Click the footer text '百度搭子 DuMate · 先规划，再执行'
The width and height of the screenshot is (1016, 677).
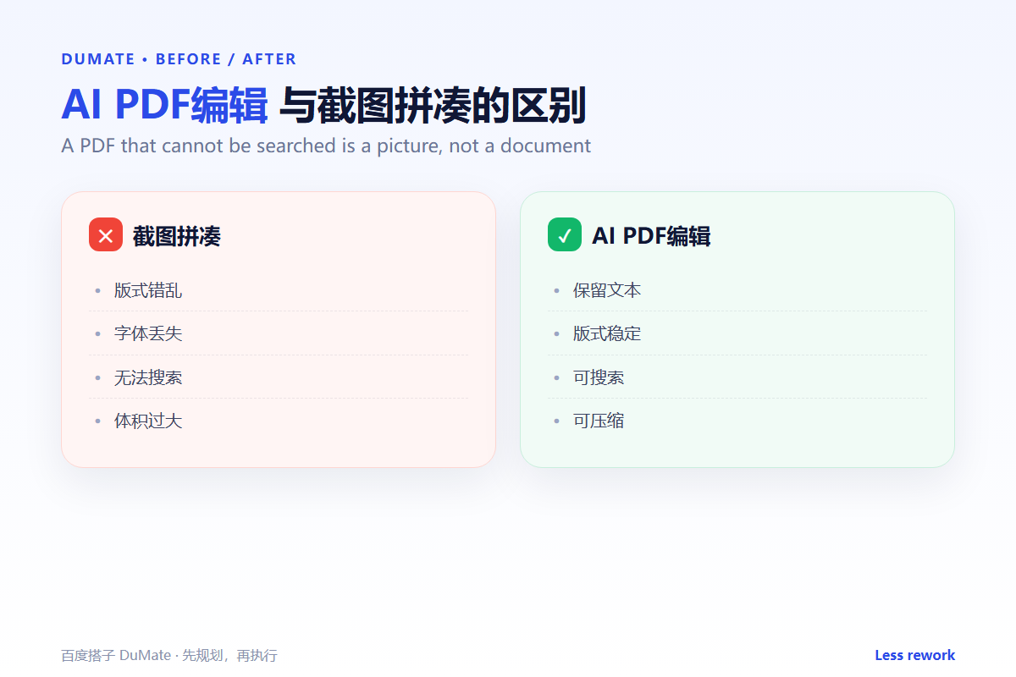(x=169, y=655)
